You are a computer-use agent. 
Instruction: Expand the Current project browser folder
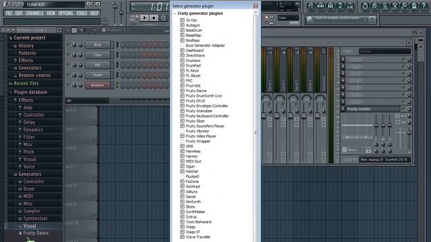pos(30,38)
